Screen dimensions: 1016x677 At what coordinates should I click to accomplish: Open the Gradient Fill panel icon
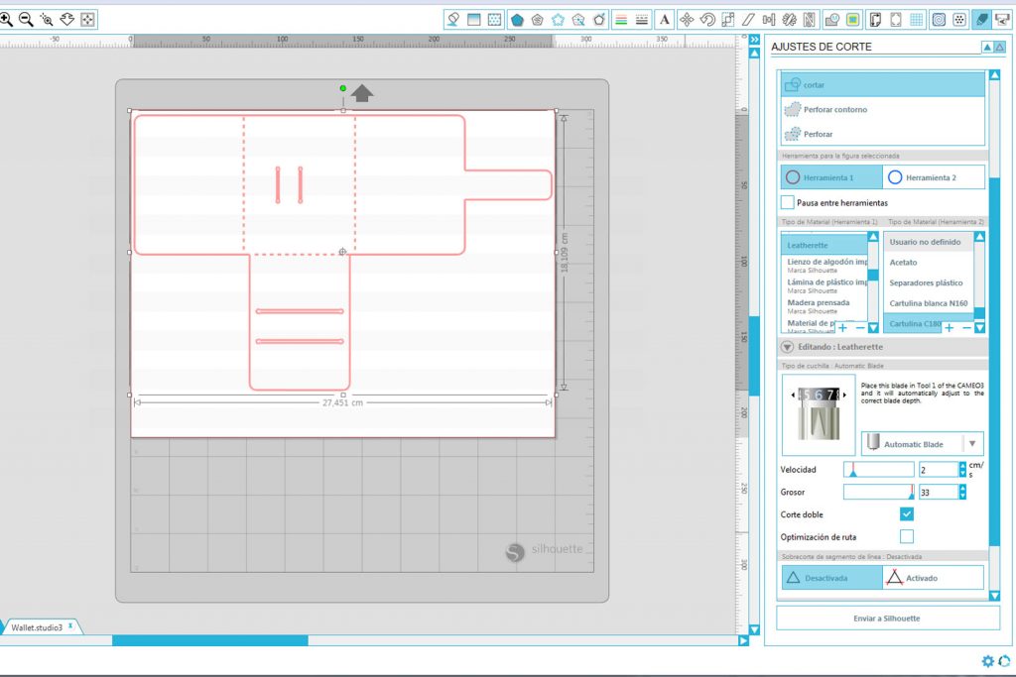[x=474, y=20]
